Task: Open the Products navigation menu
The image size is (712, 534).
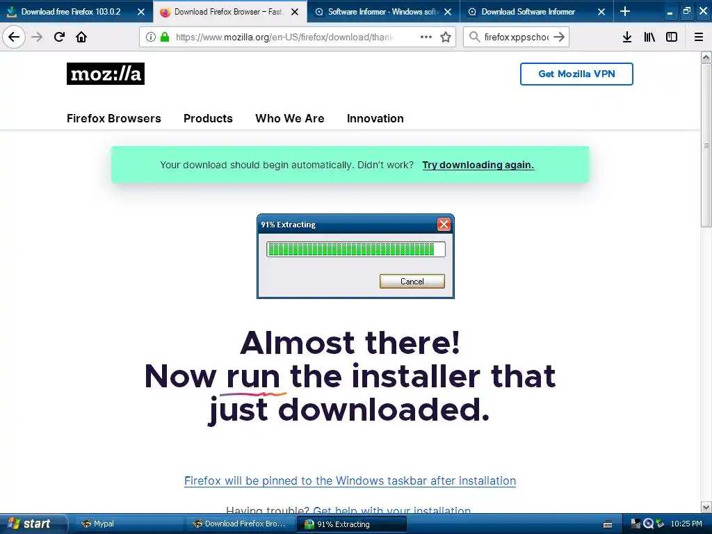Action: (x=208, y=118)
